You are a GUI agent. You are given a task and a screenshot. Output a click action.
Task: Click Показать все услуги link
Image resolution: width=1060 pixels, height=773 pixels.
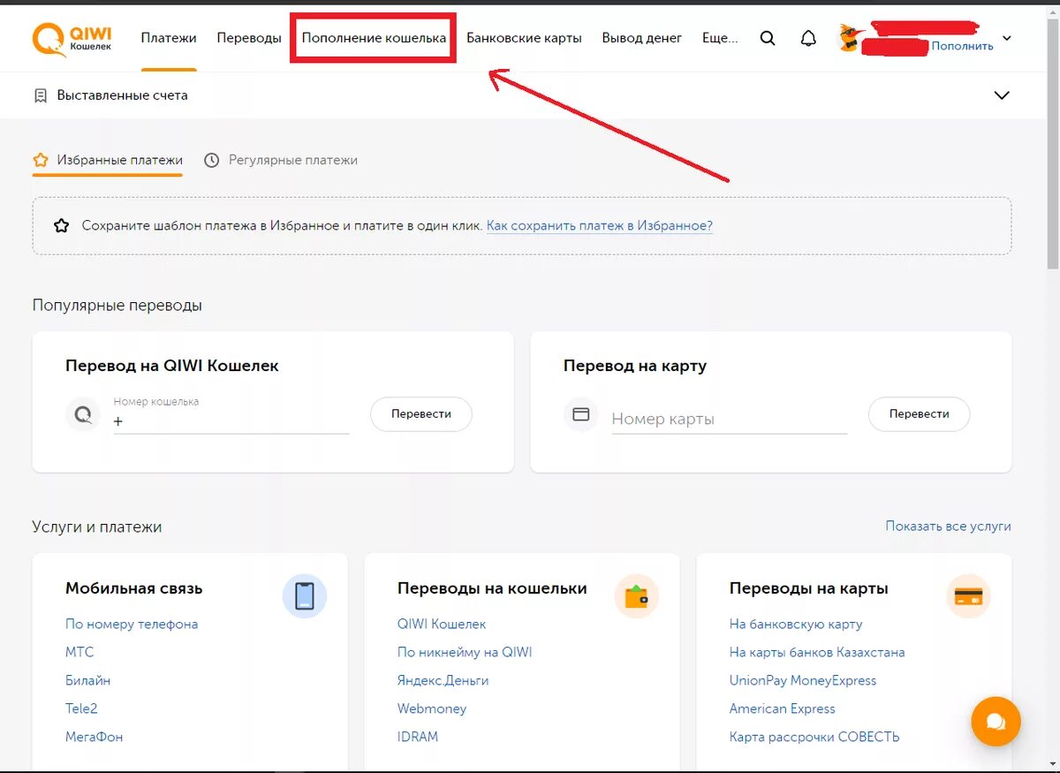pyautogui.click(x=949, y=526)
